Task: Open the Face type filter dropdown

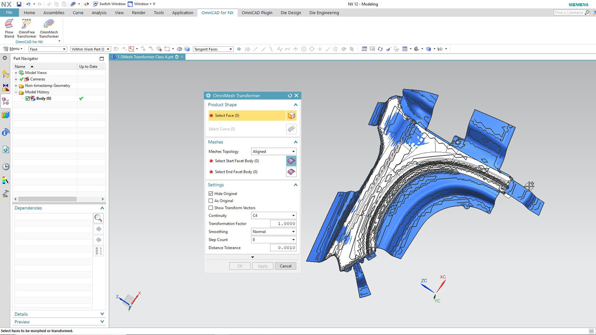Action: [47, 49]
